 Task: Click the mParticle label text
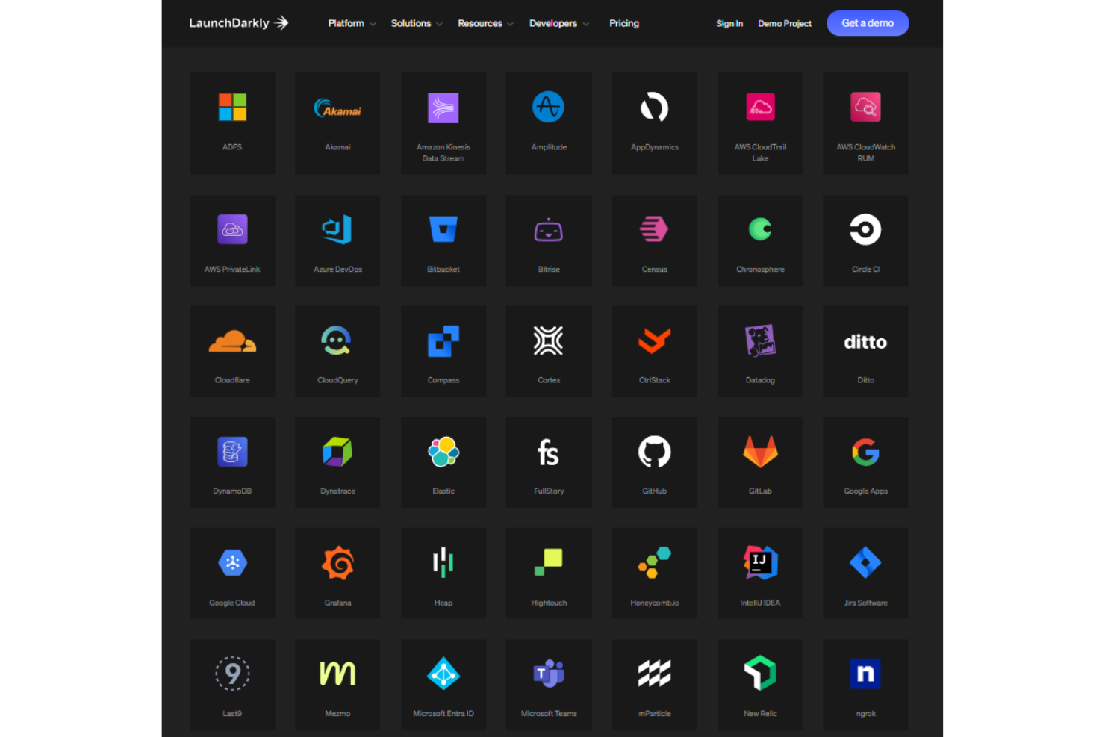655,713
